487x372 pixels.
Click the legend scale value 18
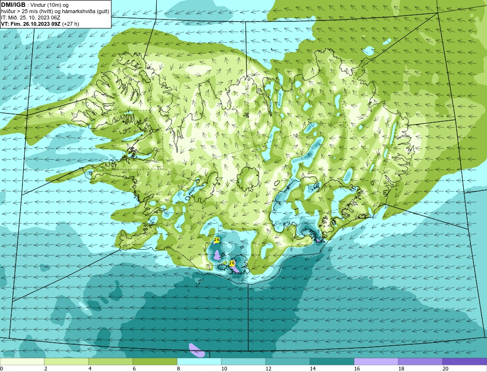(x=401, y=369)
